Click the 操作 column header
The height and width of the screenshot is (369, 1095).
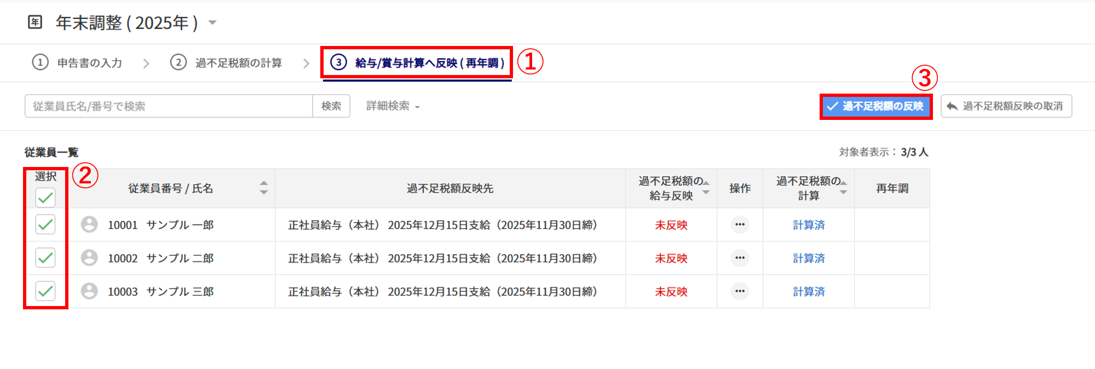pos(740,188)
